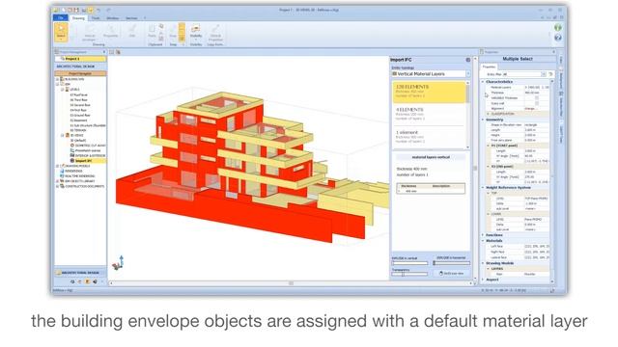
Task: Click the axis orientation gizmo in viewport
Action: 118,263
